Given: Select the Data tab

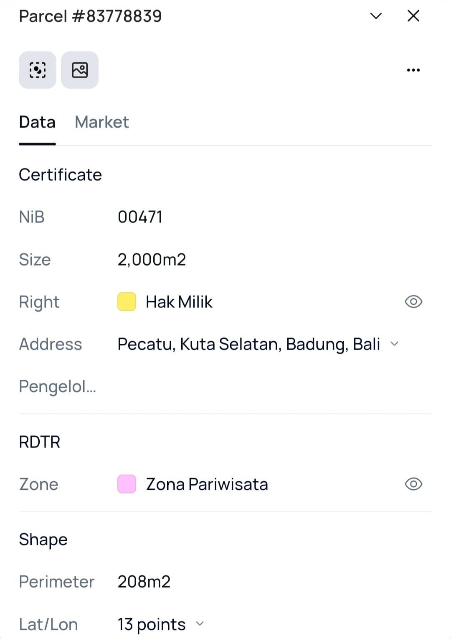Looking at the screenshot, I should [x=37, y=122].
